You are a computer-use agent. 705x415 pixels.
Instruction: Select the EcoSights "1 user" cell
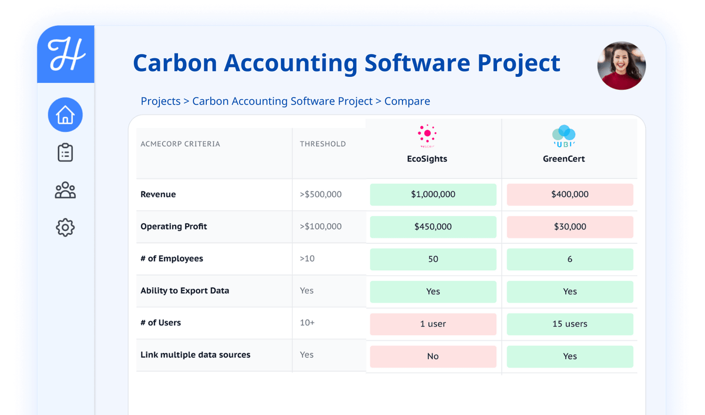(433, 323)
